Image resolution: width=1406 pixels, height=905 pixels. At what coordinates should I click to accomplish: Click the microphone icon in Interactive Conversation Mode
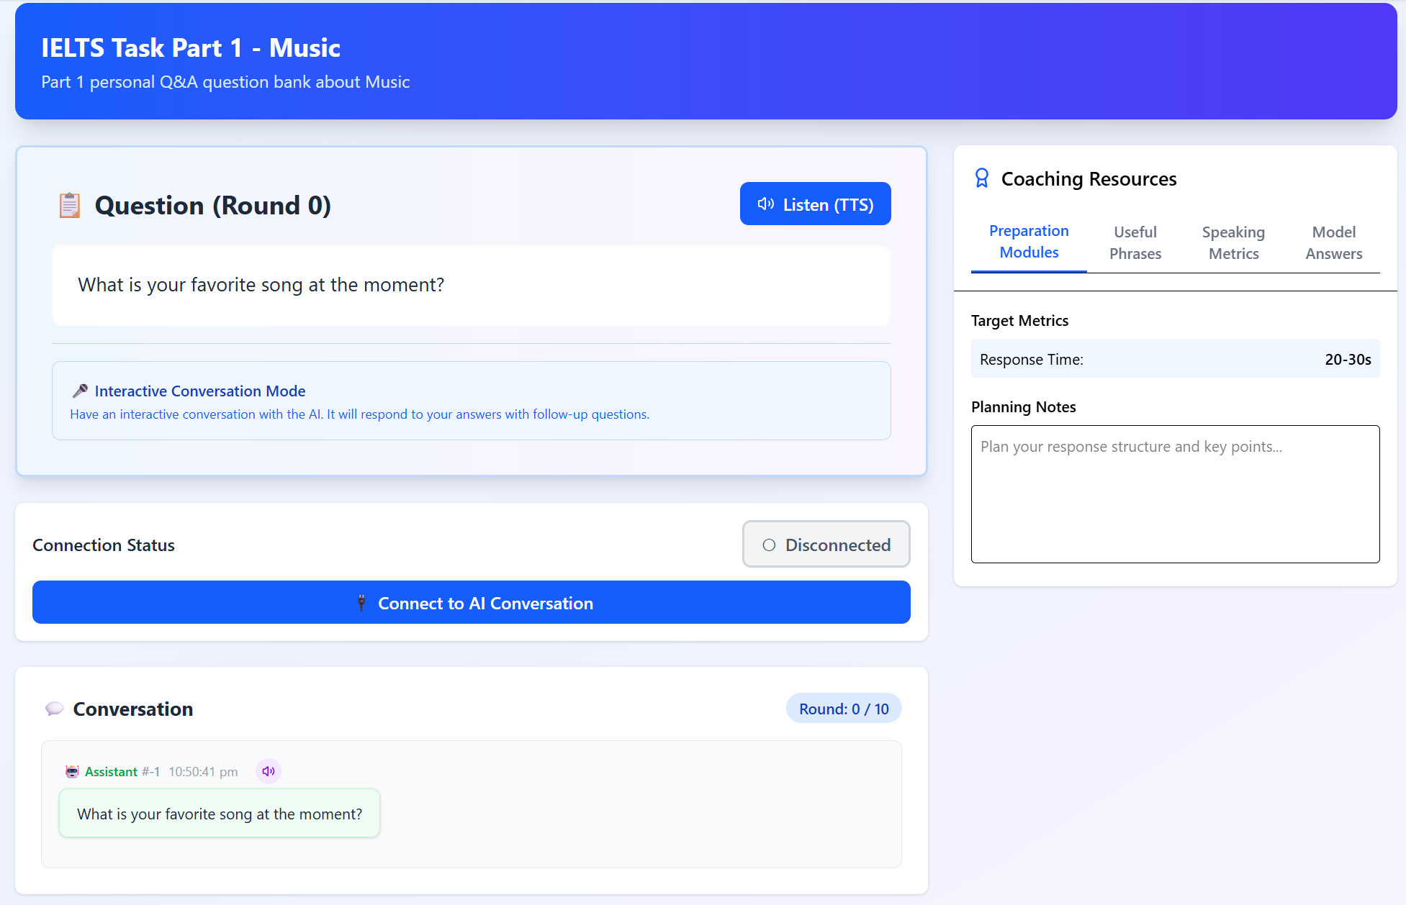pyautogui.click(x=80, y=391)
